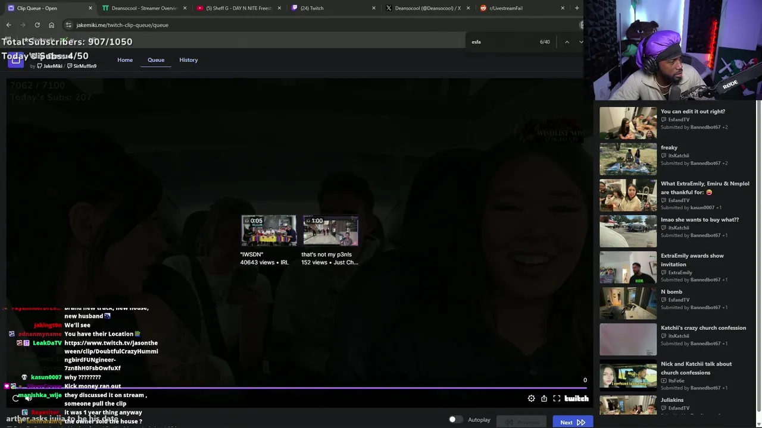
Task: Open SirMuffin9 author link
Action: (x=82, y=66)
